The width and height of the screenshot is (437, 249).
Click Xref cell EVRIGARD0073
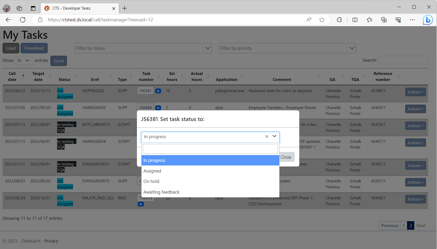(96, 164)
